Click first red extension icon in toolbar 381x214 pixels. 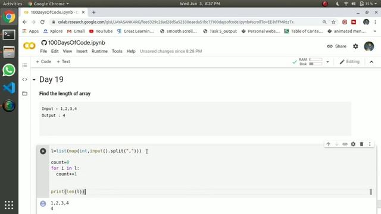[x=345, y=22]
